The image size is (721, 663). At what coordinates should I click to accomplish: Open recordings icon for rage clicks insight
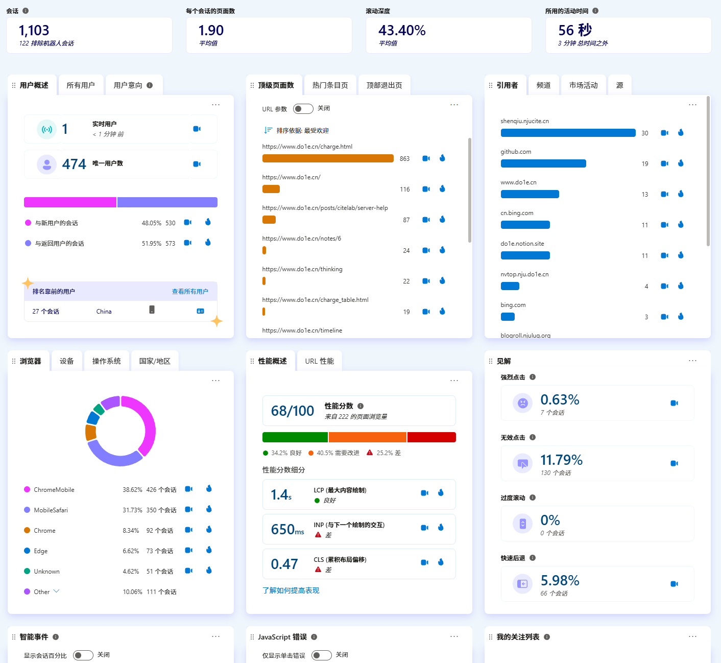[x=674, y=403]
